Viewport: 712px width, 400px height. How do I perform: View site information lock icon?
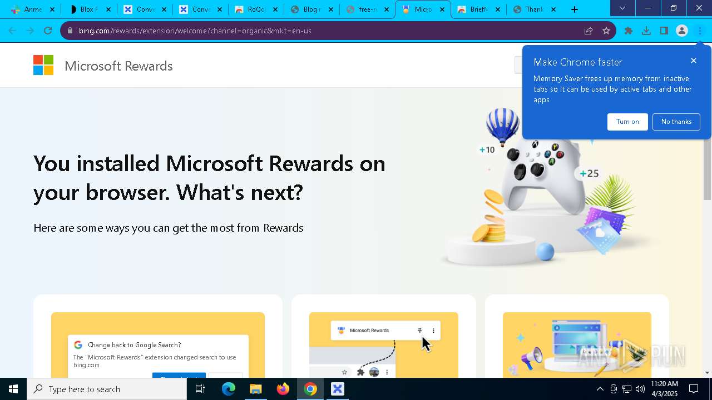[70, 31]
